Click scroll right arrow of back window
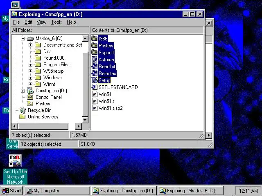Viewport: 262px width, 196px height. 208,135
